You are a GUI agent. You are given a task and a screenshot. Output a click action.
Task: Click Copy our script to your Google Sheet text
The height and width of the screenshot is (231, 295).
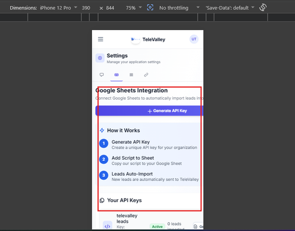[147, 163]
